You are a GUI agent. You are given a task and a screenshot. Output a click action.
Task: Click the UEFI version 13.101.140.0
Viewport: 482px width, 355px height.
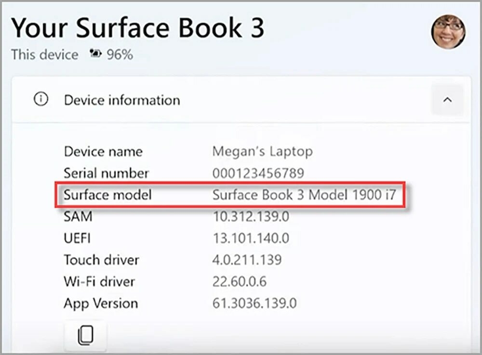point(251,238)
